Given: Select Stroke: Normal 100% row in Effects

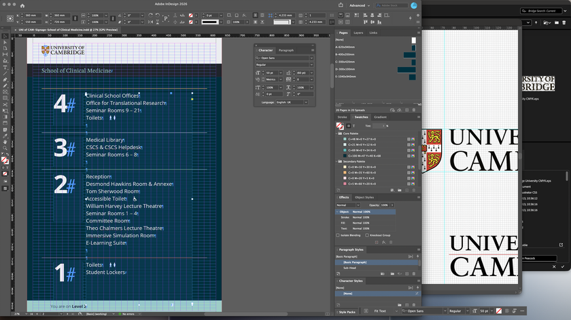Looking at the screenshot, I should [365, 217].
